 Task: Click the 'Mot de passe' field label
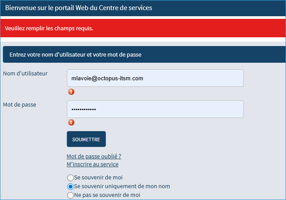19,104
